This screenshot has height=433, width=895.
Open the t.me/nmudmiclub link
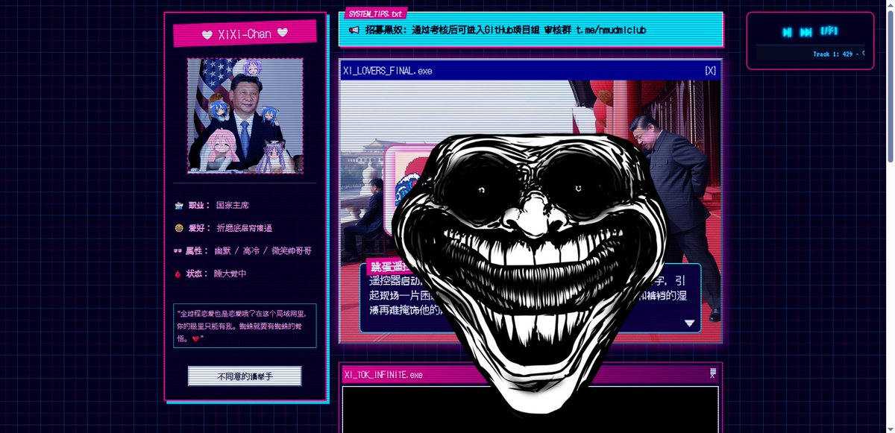pos(611,31)
